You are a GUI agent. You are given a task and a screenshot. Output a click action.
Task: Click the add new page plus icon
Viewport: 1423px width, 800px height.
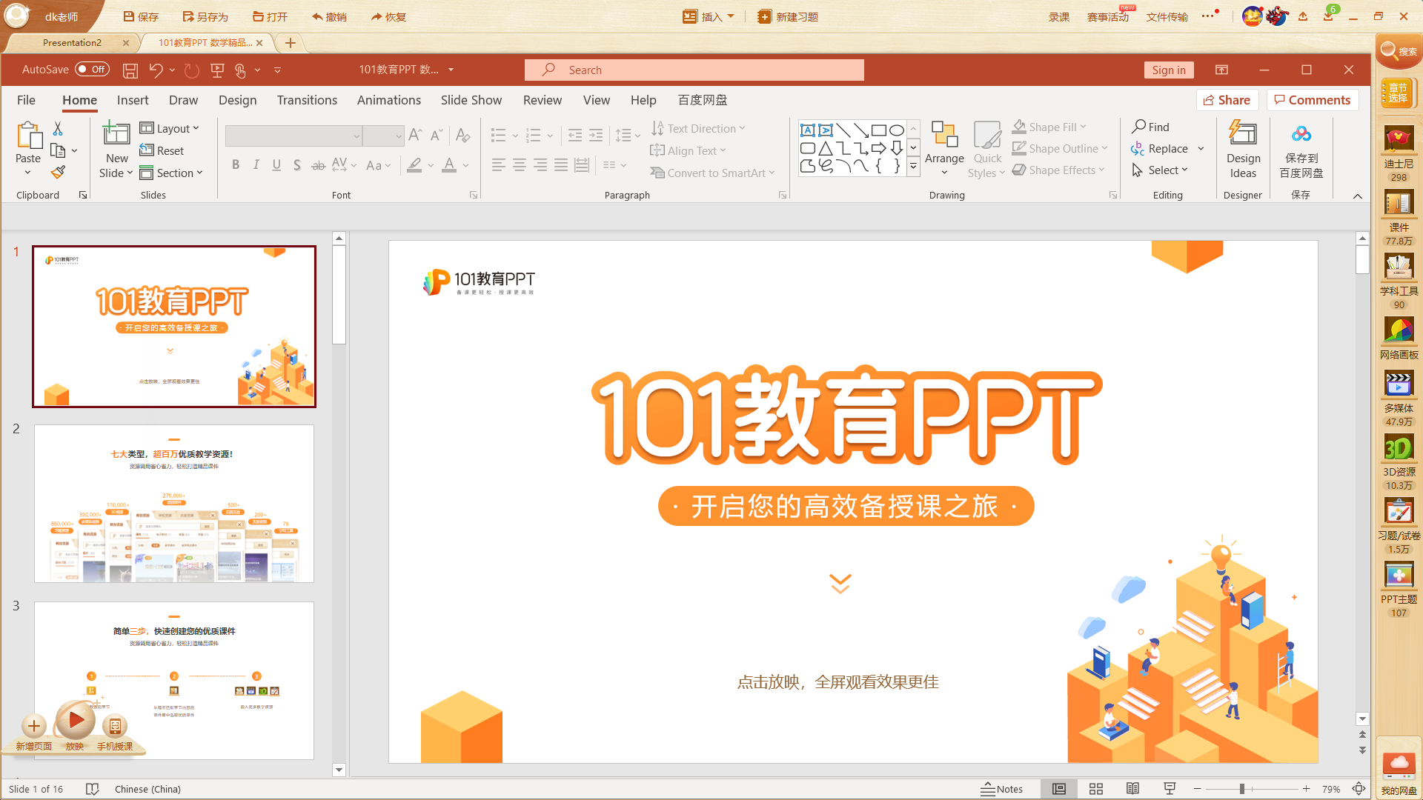(34, 726)
